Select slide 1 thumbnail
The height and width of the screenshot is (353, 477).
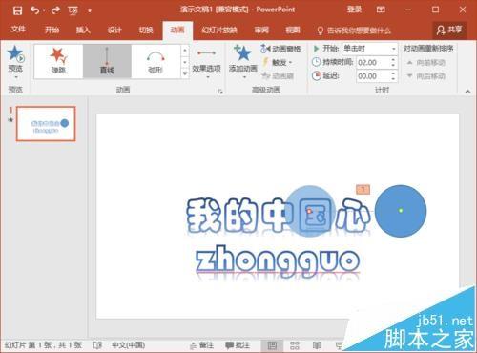[x=46, y=124]
